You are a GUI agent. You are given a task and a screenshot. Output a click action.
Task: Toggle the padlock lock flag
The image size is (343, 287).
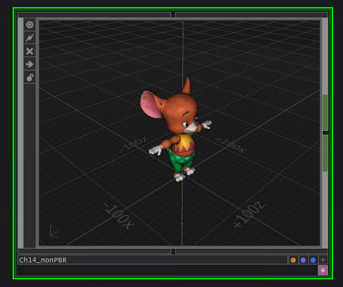pyautogui.click(x=30, y=78)
